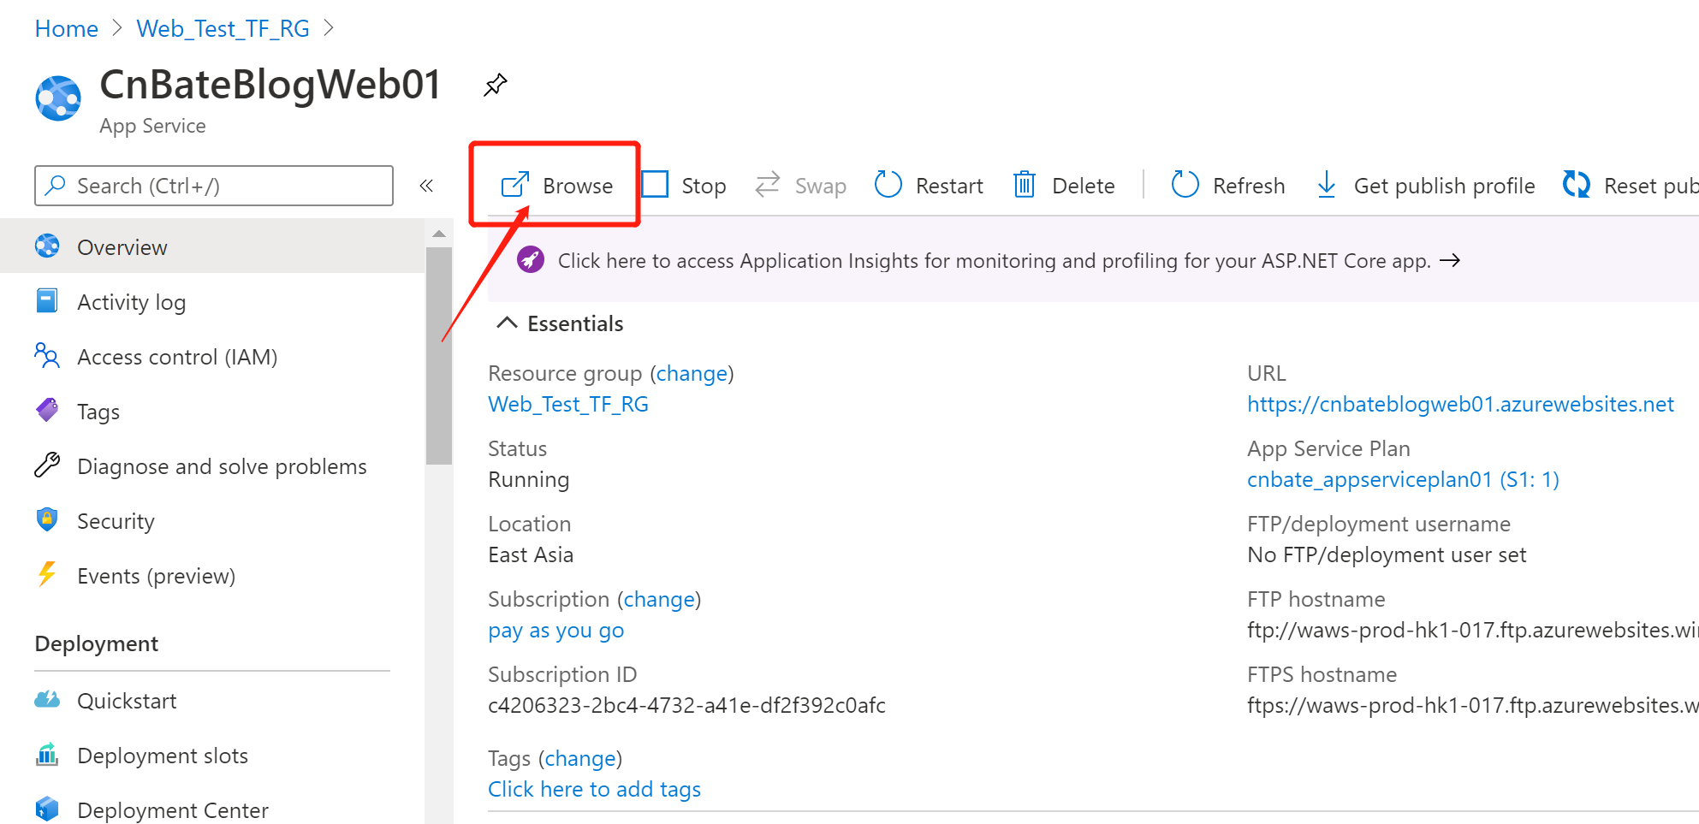Viewport: 1699px width, 824px height.
Task: Click the App Service globe icon by the title
Action: pyautogui.click(x=58, y=98)
